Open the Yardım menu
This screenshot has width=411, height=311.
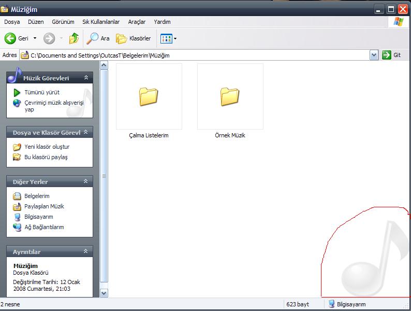pyautogui.click(x=162, y=22)
